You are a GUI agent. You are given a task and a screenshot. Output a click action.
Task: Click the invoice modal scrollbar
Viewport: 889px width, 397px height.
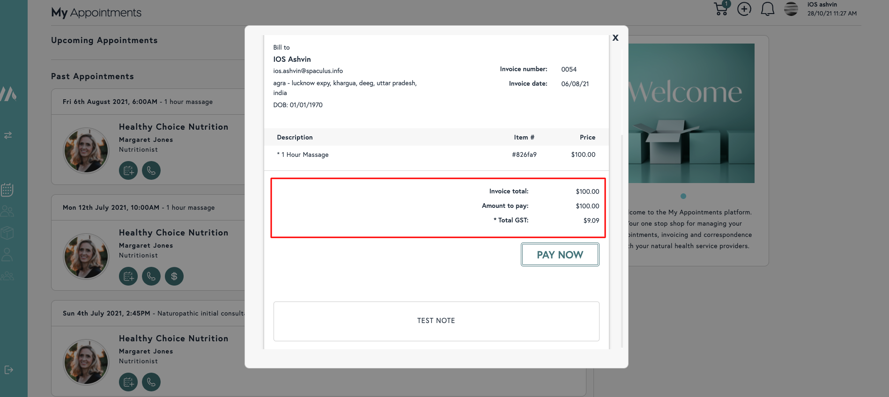[x=622, y=234]
